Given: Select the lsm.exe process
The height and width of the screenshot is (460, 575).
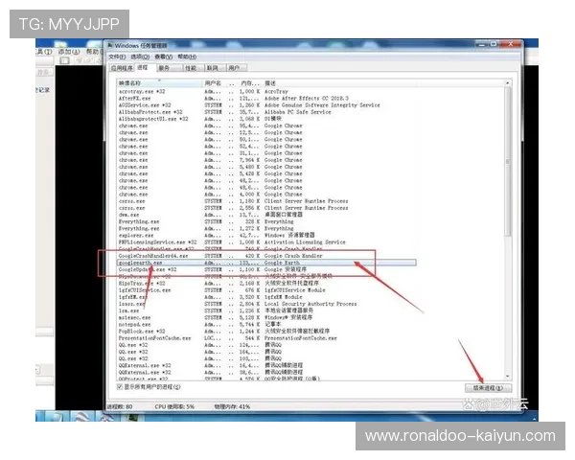Looking at the screenshot, I should coord(266,310).
